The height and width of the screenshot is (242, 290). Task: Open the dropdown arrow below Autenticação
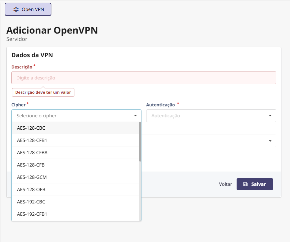(270, 141)
